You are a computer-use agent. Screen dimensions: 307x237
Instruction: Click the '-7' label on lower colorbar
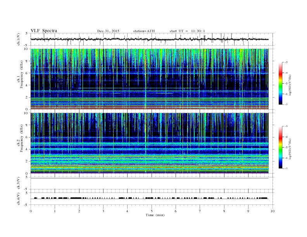(286, 168)
